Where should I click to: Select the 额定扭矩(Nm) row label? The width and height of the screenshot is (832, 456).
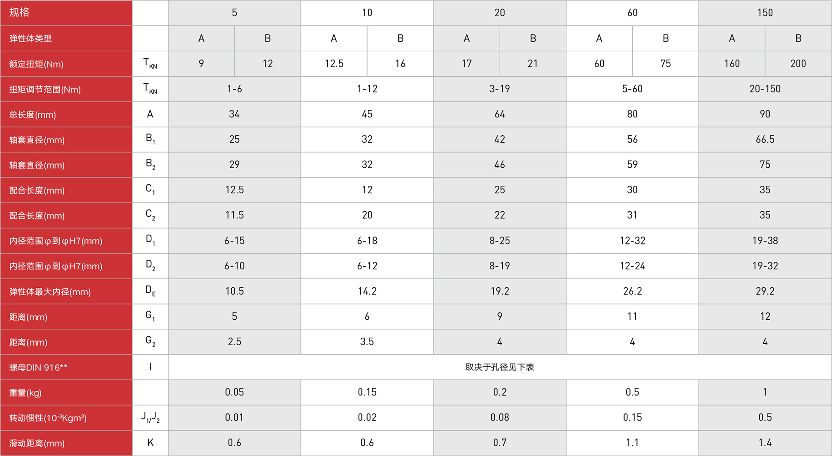[66, 64]
